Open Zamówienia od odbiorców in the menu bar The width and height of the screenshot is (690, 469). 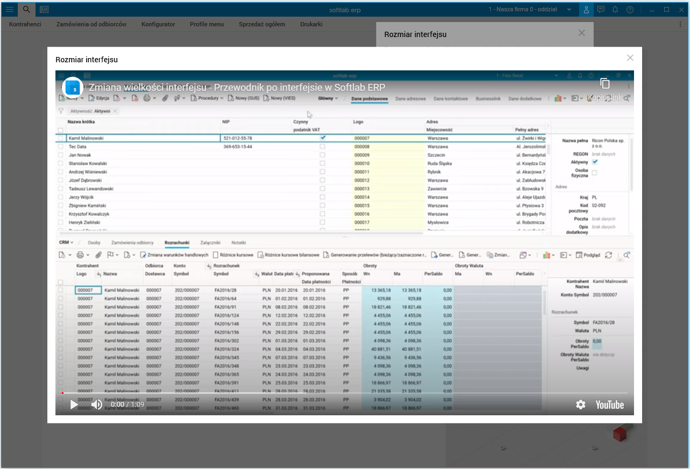[91, 24]
